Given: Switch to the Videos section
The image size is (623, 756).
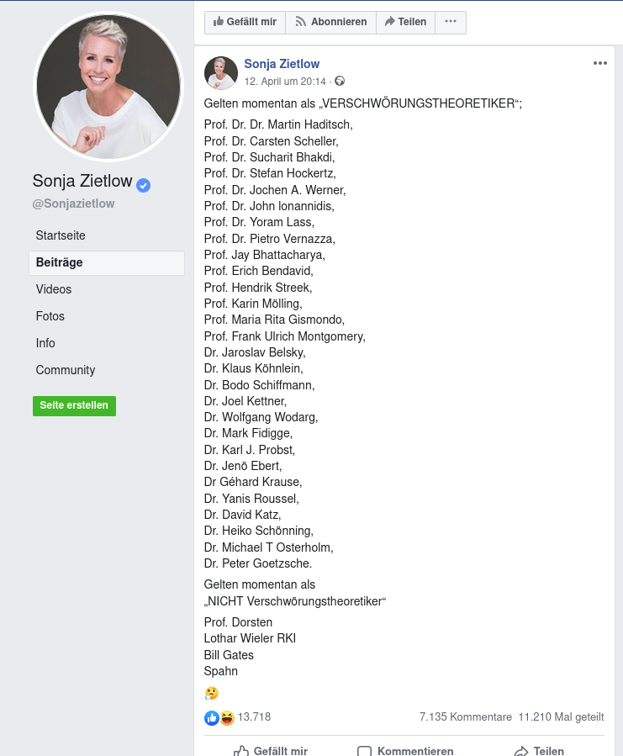Looking at the screenshot, I should [54, 289].
